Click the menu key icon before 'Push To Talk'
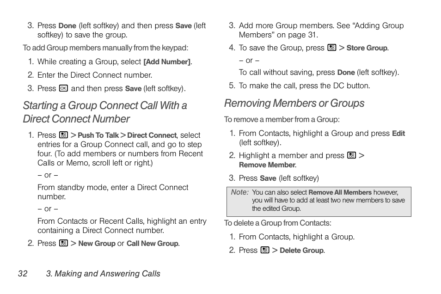 click(x=64, y=135)
